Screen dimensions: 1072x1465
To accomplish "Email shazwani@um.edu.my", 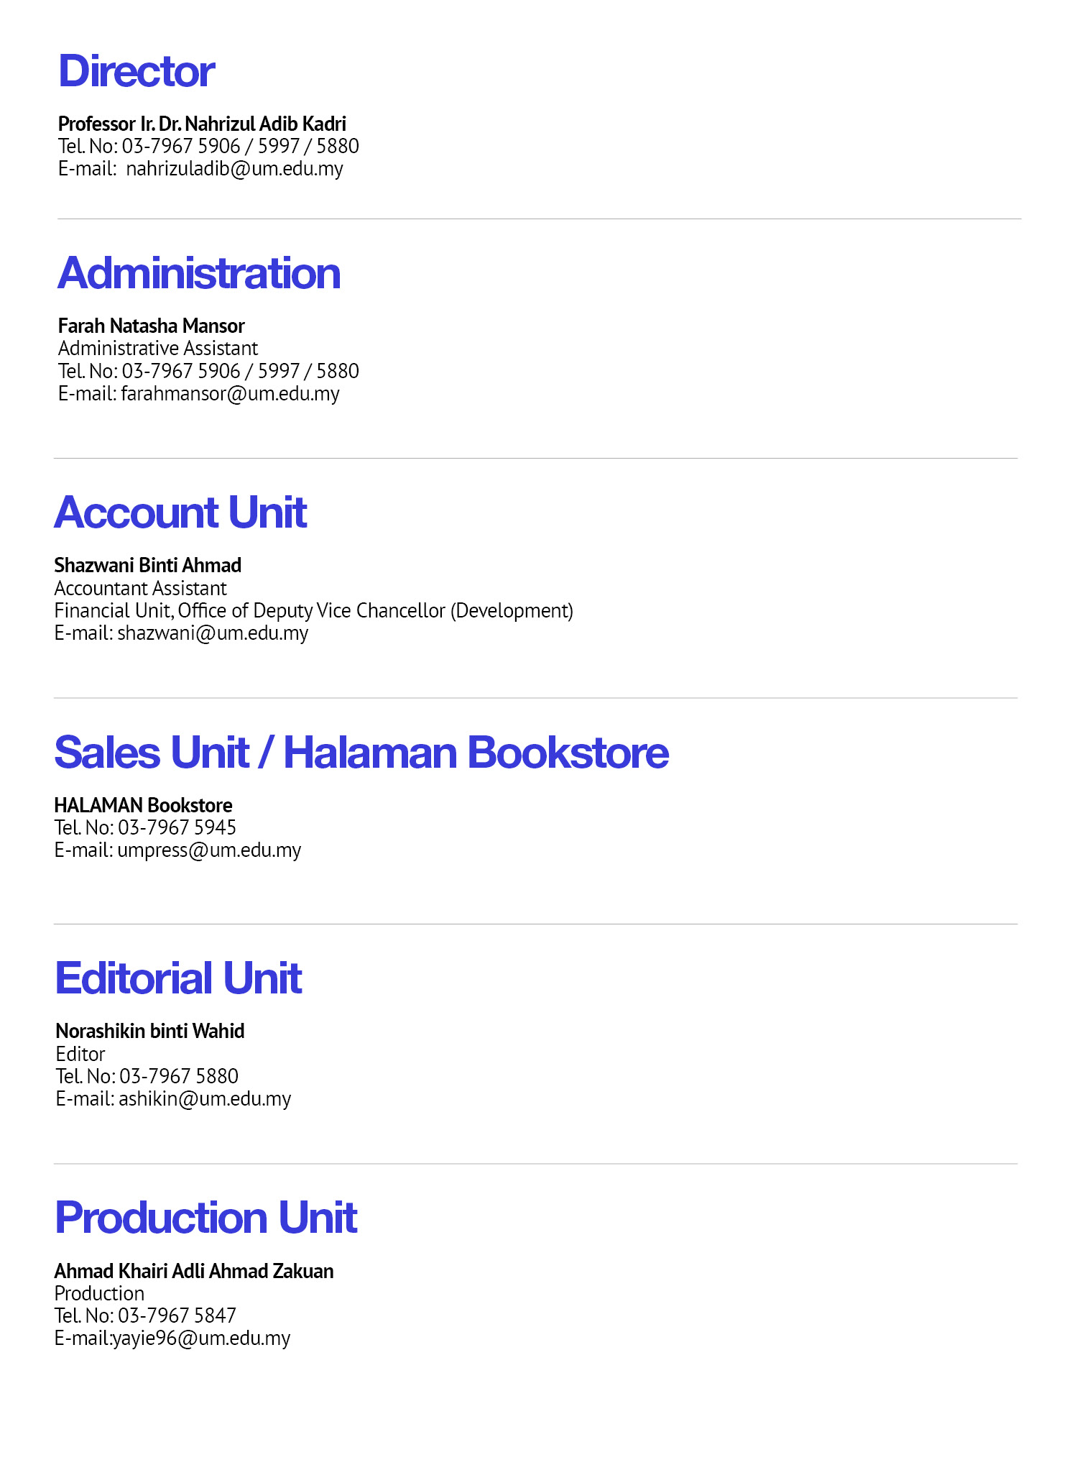I will [213, 633].
